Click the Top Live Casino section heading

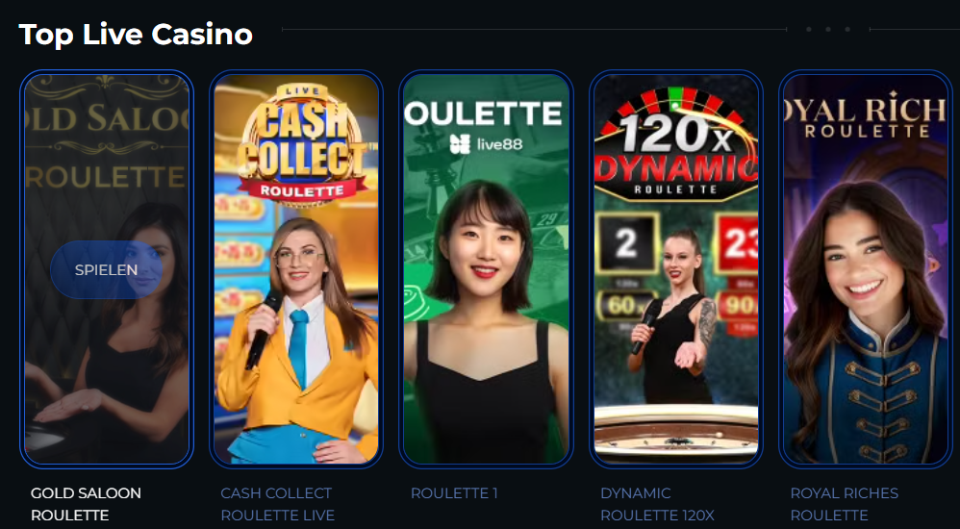(136, 35)
